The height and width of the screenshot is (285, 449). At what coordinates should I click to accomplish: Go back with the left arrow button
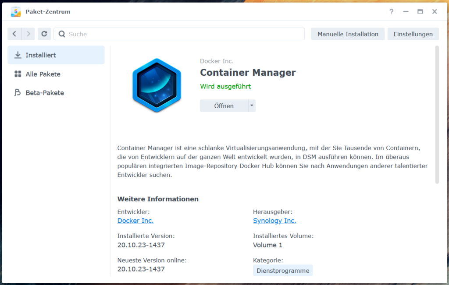(14, 34)
